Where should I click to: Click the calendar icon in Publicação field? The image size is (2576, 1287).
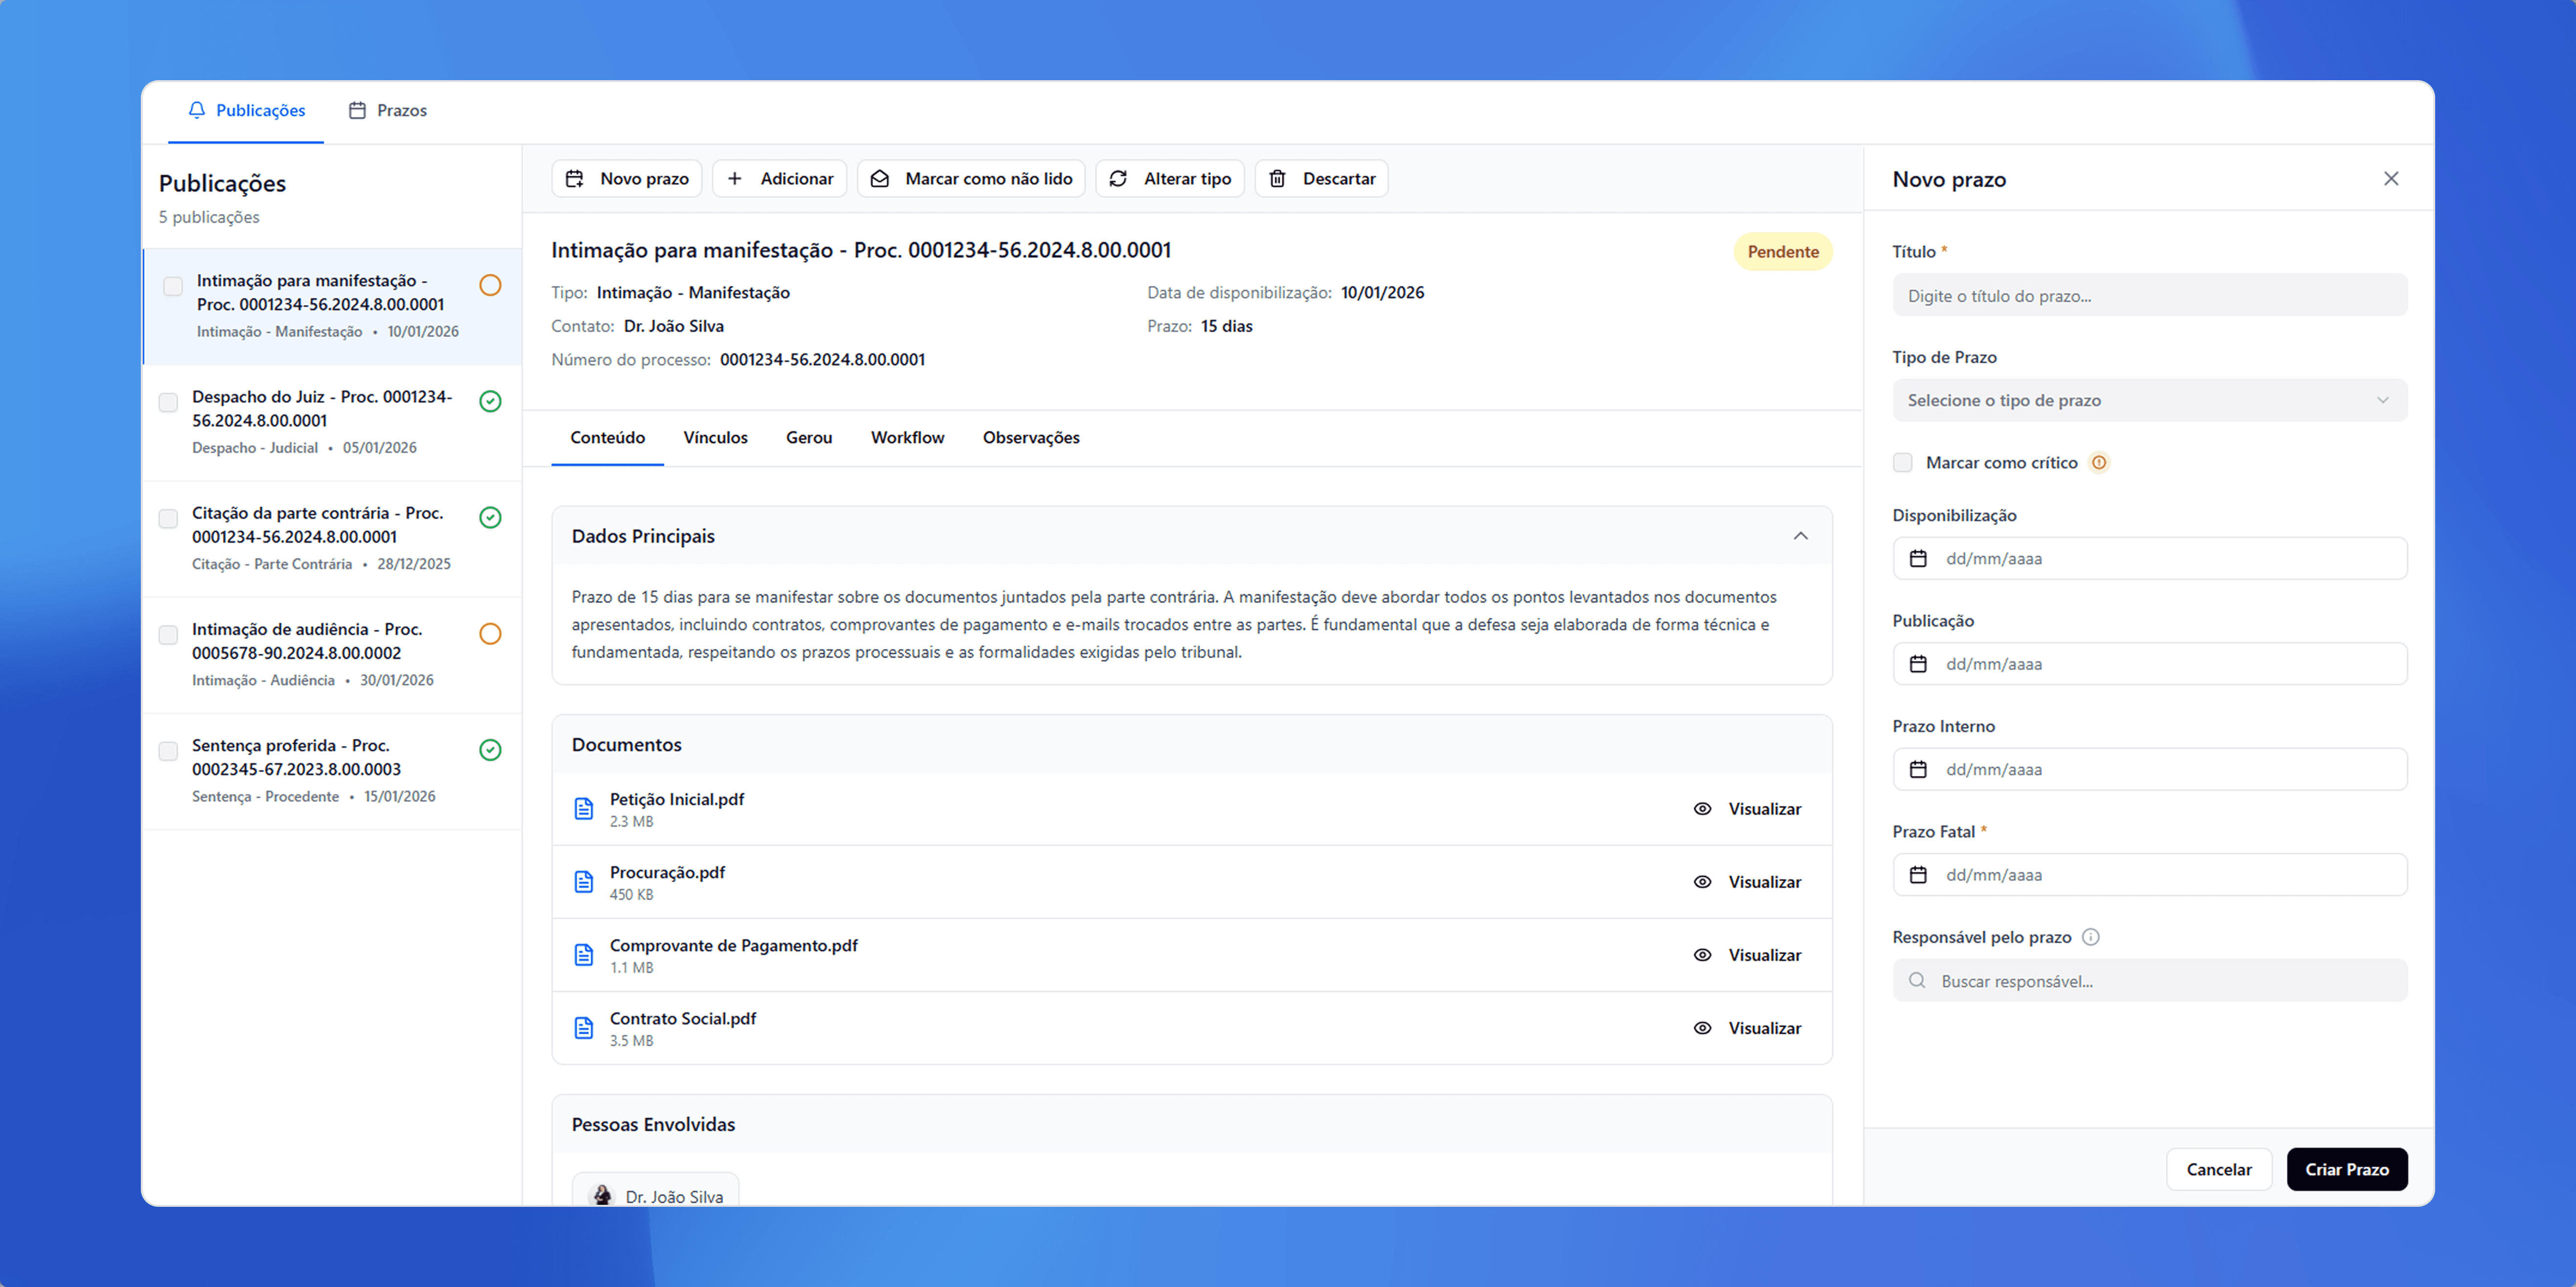[1918, 664]
